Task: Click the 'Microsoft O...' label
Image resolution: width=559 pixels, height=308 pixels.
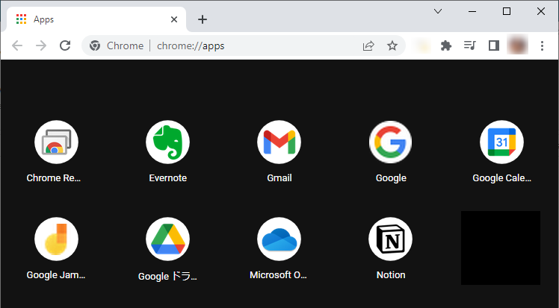Action: pos(278,275)
